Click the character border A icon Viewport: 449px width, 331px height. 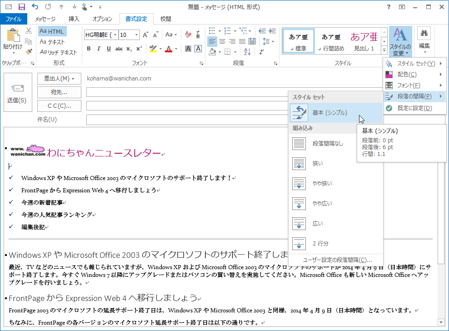point(198,49)
